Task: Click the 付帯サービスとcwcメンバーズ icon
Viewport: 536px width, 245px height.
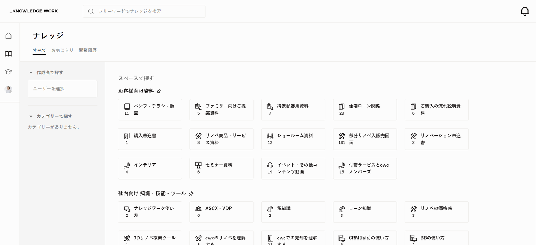Action: [x=342, y=165]
